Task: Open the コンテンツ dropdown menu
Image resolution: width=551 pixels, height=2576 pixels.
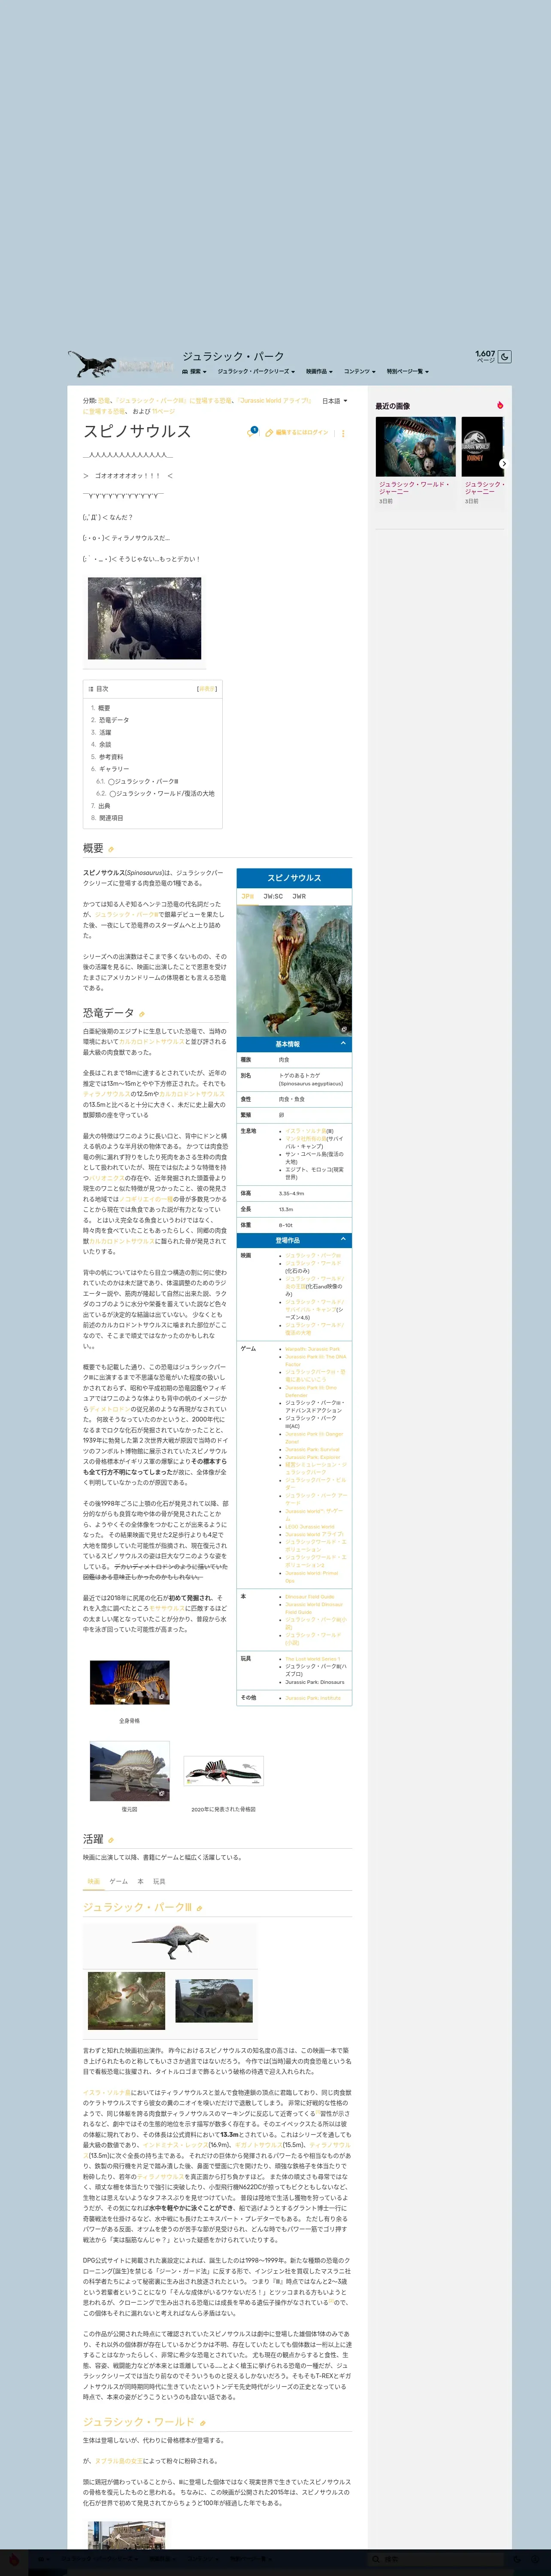Action: (x=360, y=371)
